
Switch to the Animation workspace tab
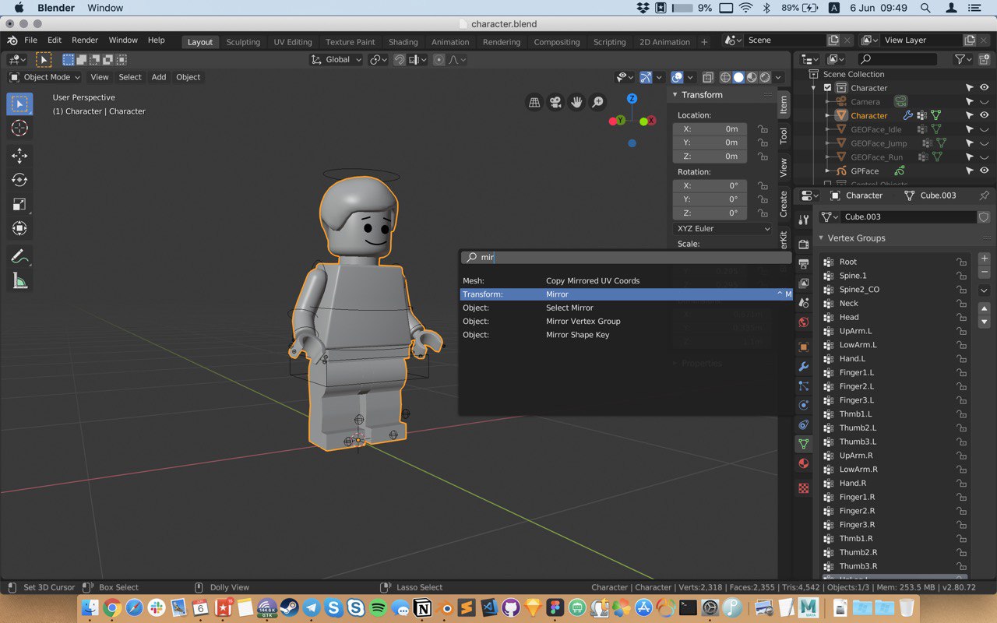(450, 42)
